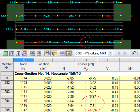
Task: Click the 5.65 result label in model view
Action: (x=4, y=16)
